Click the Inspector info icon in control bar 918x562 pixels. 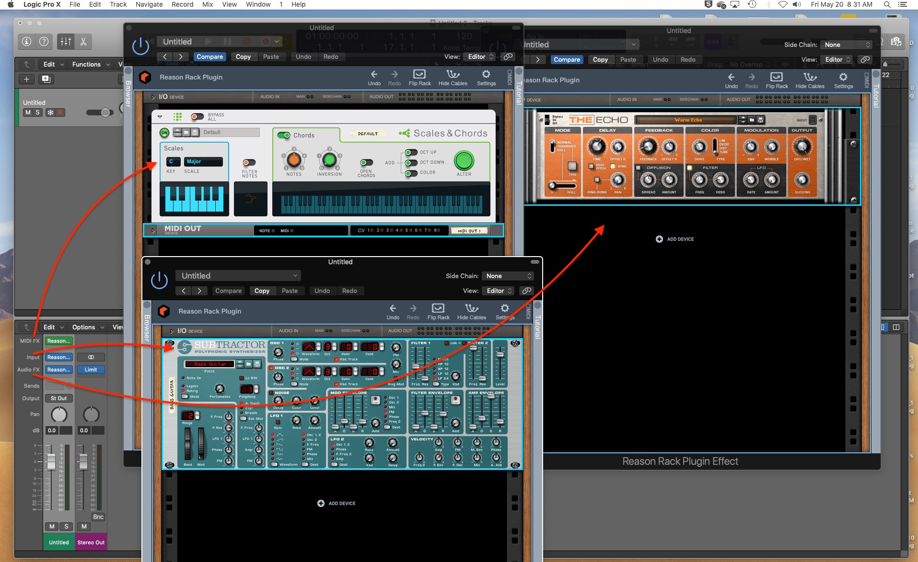pyautogui.click(x=27, y=42)
